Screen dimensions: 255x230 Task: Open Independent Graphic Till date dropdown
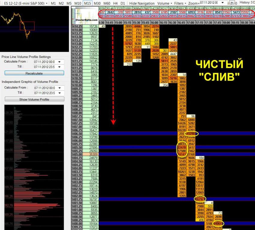pos(60,93)
